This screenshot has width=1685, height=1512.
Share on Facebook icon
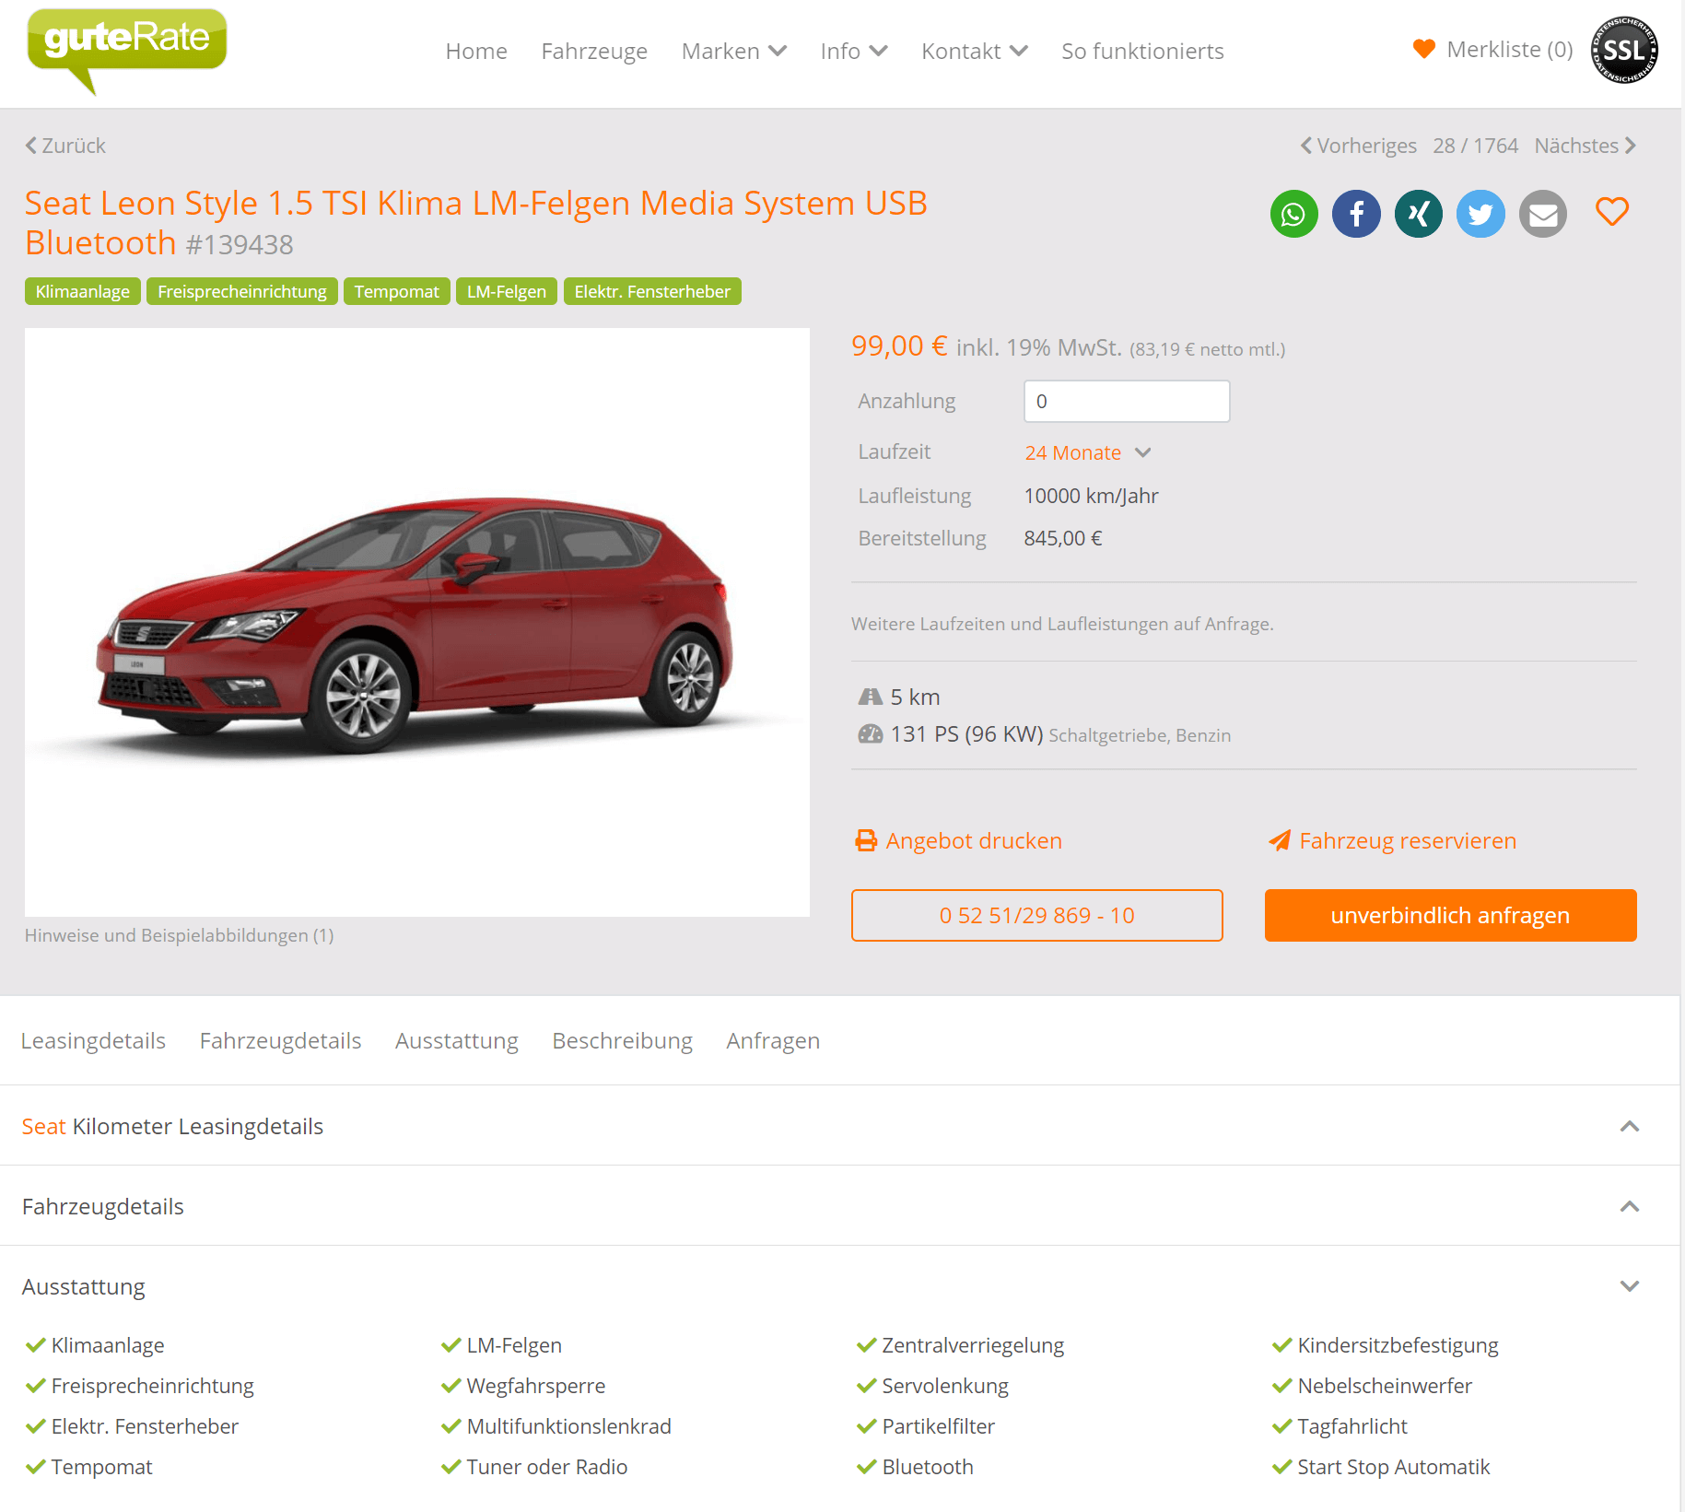click(x=1356, y=214)
